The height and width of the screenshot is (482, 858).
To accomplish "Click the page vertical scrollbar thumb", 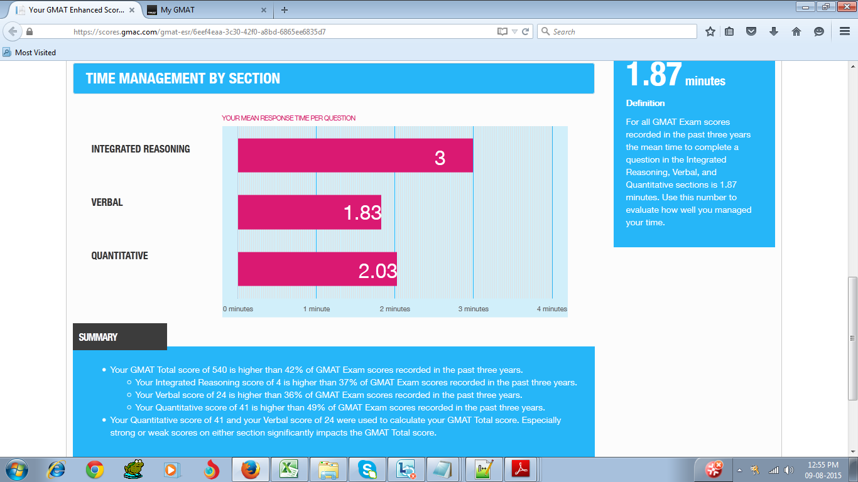I will coord(852,338).
